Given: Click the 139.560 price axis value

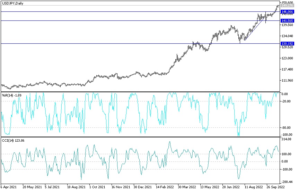Looking at the screenshot, I should (287, 25).
